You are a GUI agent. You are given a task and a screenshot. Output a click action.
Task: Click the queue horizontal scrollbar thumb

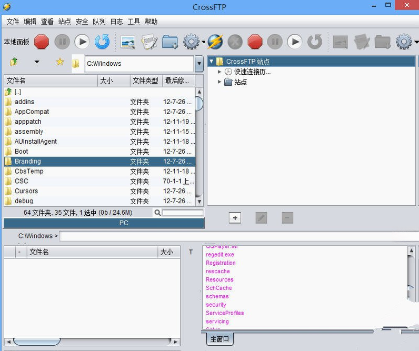[37, 342]
